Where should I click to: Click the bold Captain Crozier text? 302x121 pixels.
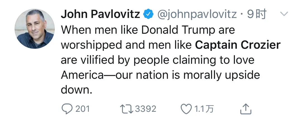pos(238,45)
